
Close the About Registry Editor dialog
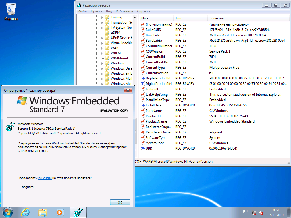tap(128, 90)
